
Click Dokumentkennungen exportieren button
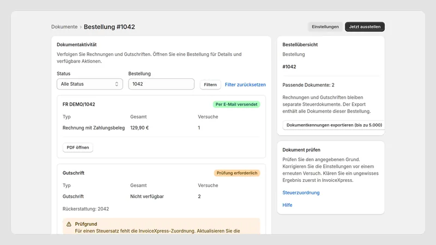tap(334, 125)
